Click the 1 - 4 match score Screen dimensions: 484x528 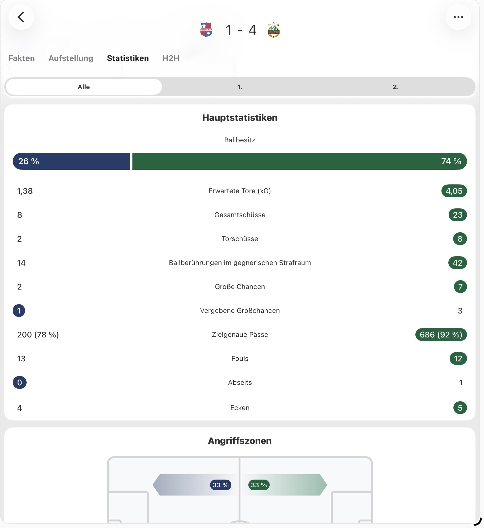click(x=241, y=30)
